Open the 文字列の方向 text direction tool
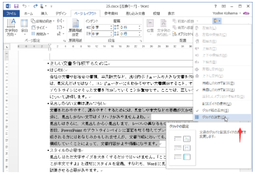The height and width of the screenshot is (175, 256). pos(11,27)
